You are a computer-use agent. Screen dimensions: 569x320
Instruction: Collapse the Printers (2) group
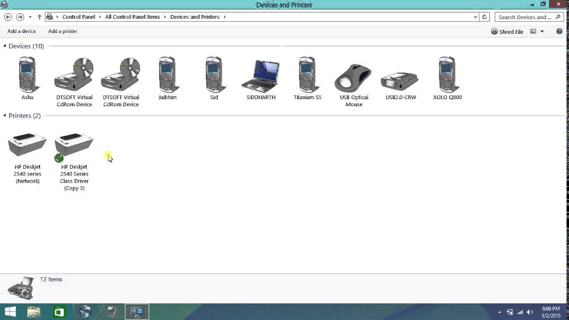pos(4,116)
